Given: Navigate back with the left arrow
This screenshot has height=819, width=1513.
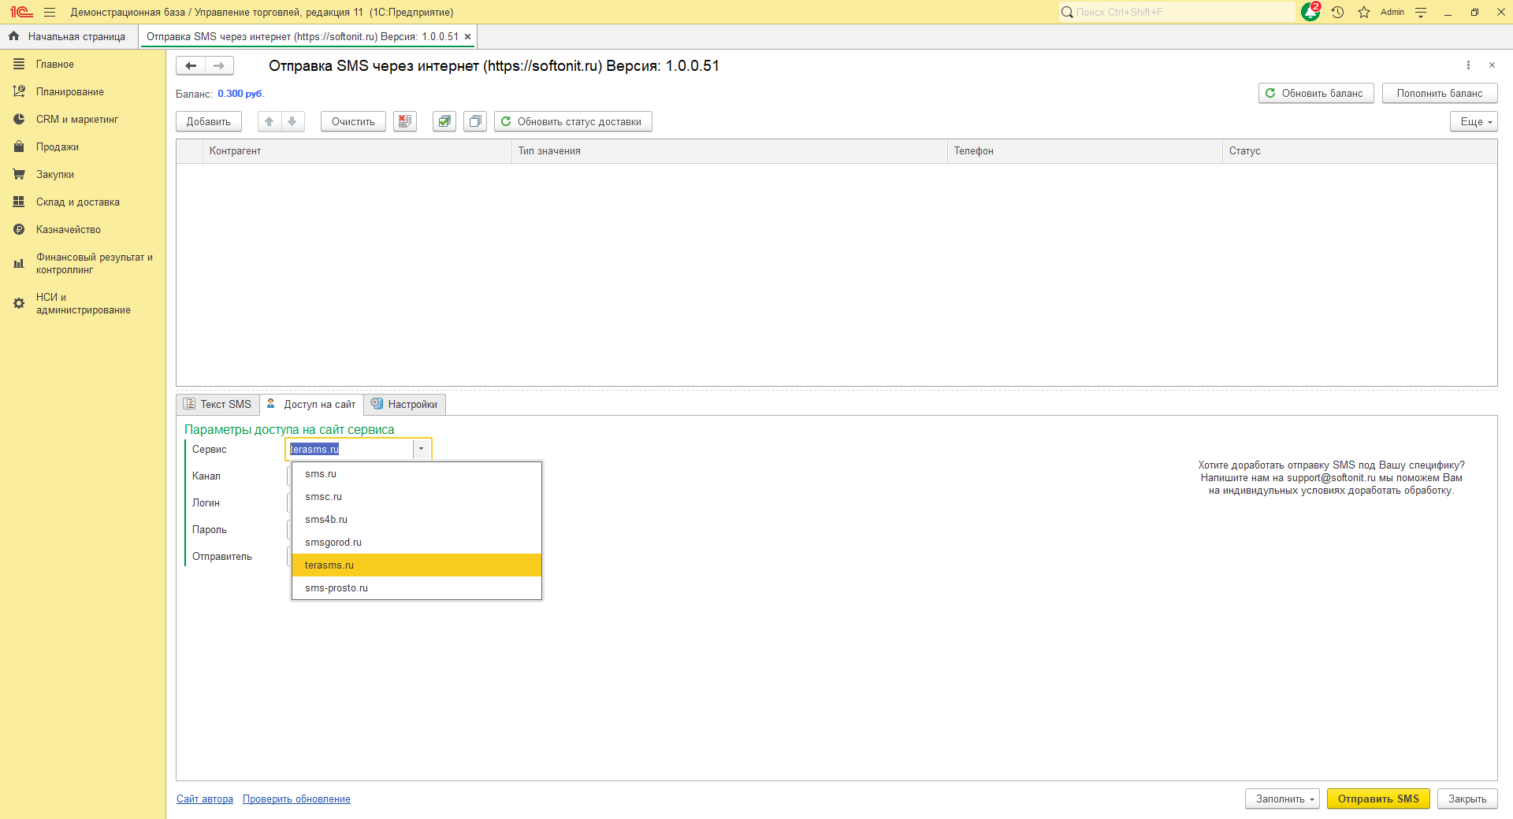Looking at the screenshot, I should pos(191,66).
